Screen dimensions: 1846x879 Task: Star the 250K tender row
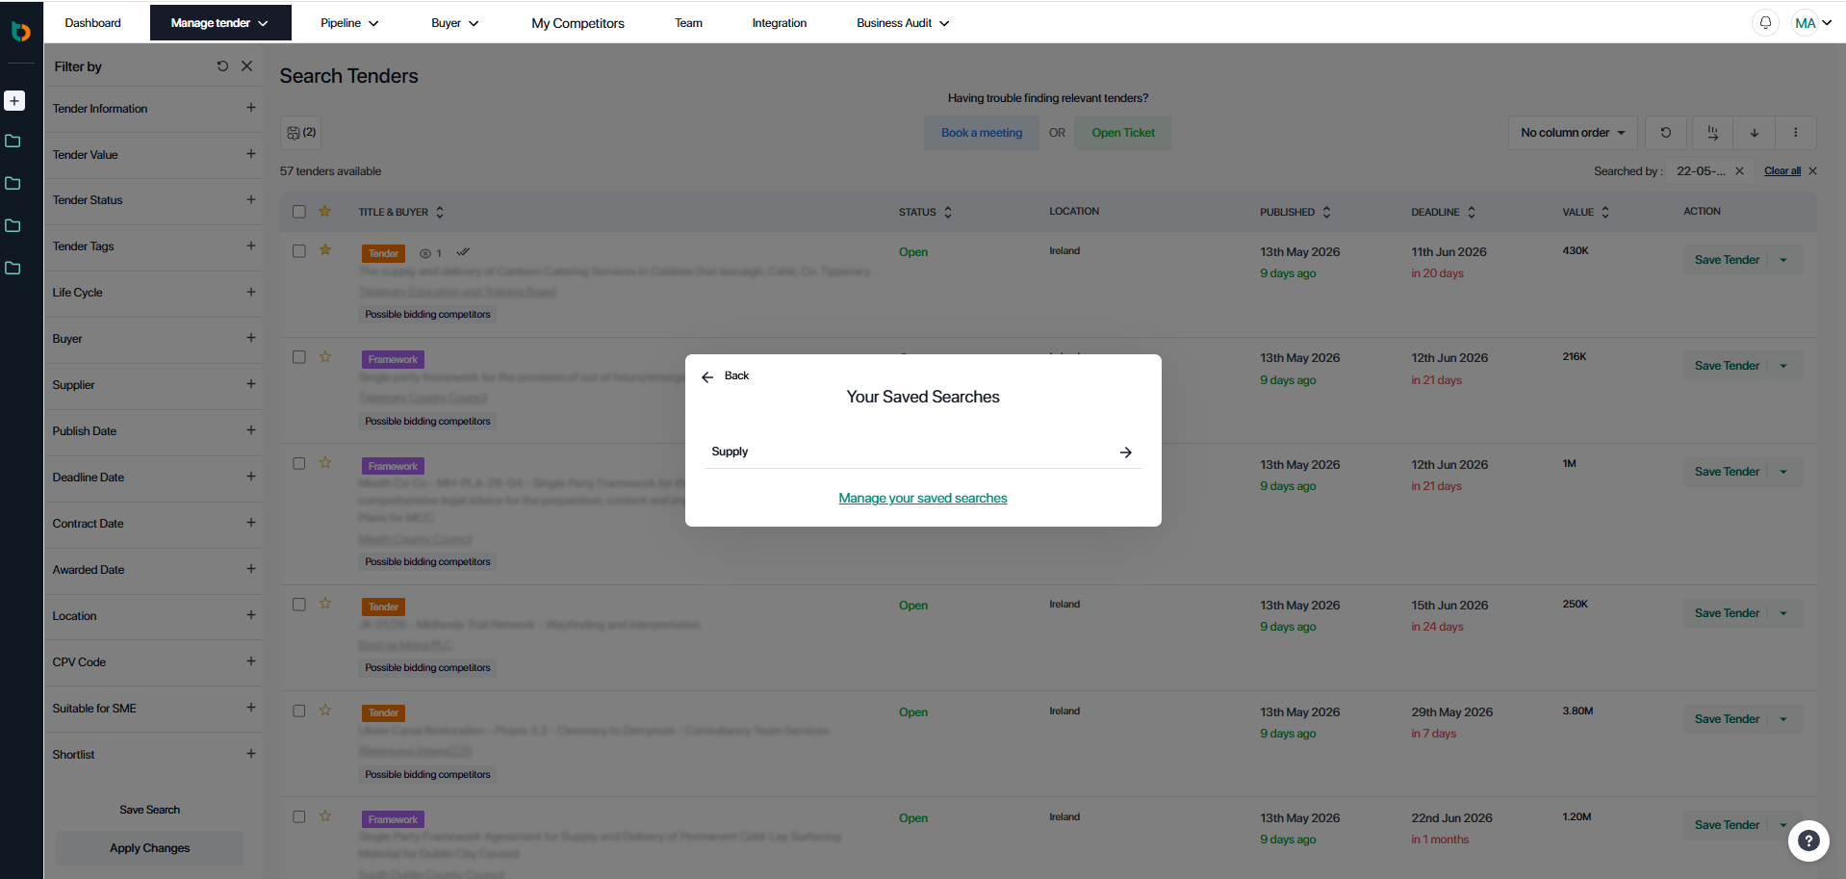pyautogui.click(x=325, y=604)
